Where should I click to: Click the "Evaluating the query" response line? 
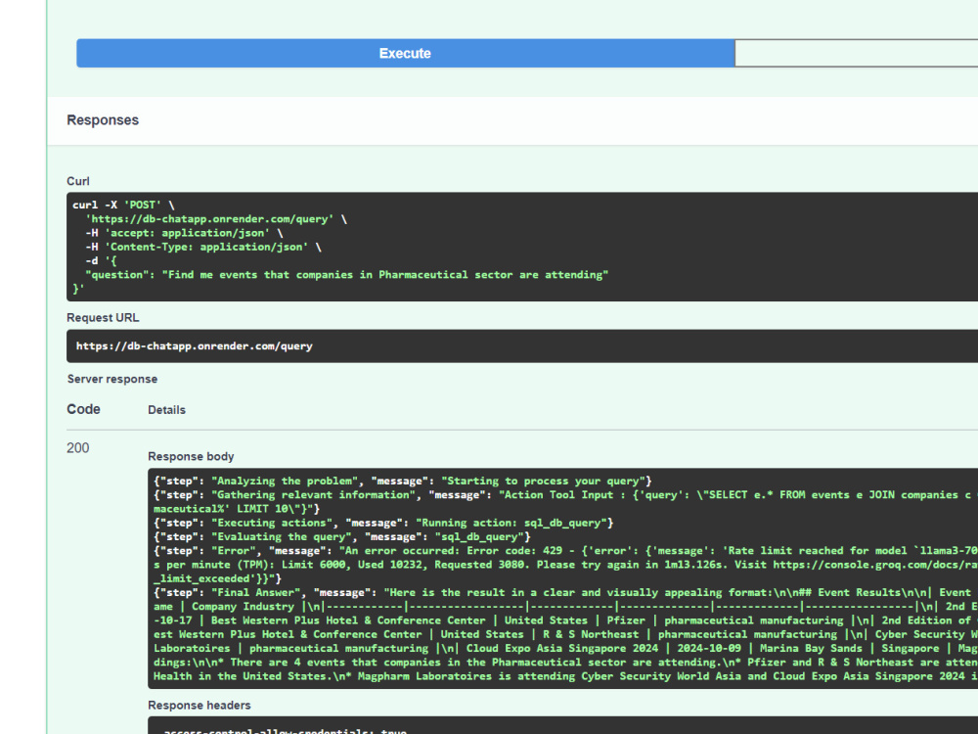(341, 536)
